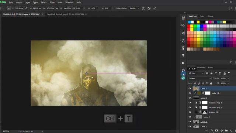Open the Screen blend mode dropdown
Screen dimensions: 236x133
click(199, 78)
